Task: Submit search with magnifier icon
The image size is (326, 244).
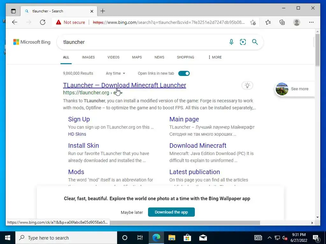Action: (x=255, y=42)
